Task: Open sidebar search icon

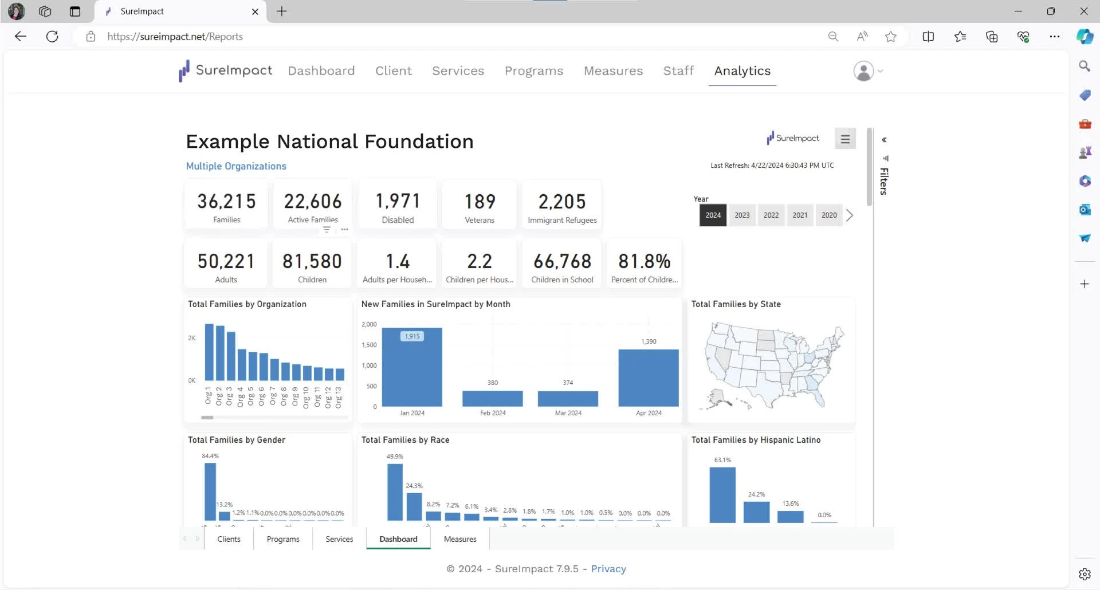Action: (x=1085, y=66)
